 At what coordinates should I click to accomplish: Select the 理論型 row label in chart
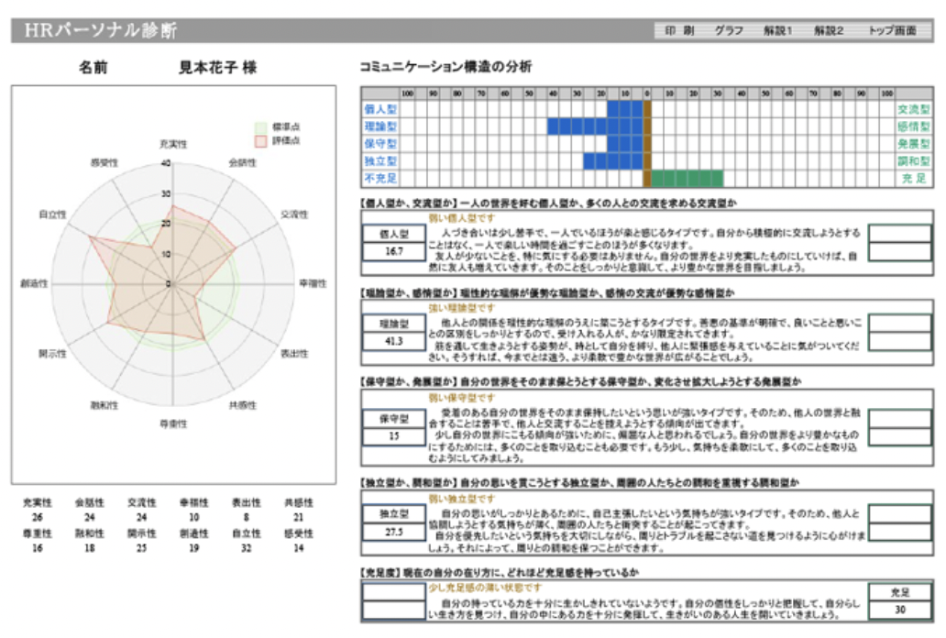[x=380, y=126]
